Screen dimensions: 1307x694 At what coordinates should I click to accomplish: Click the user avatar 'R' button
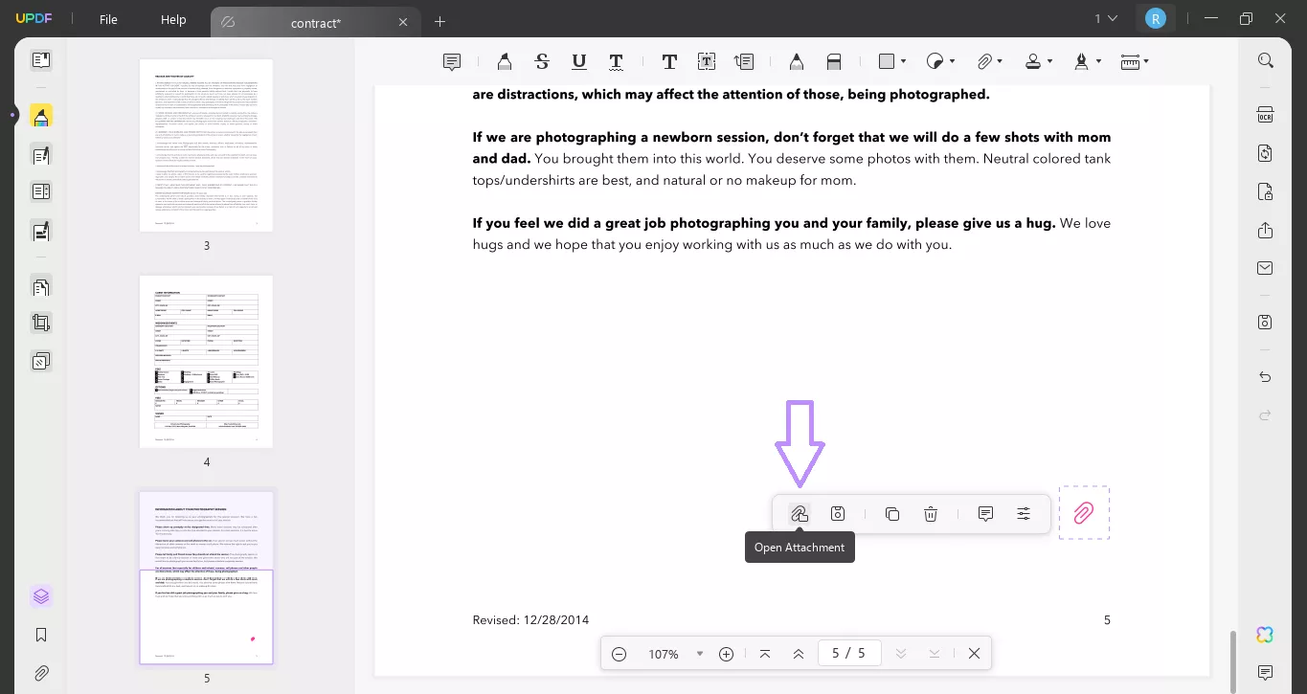point(1156,18)
